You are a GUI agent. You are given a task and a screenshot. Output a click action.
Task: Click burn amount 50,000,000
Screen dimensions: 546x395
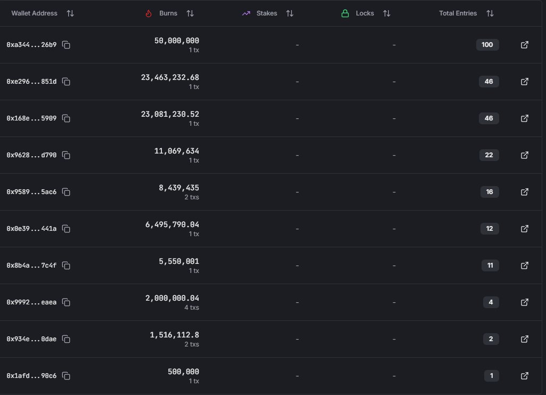(x=176, y=41)
